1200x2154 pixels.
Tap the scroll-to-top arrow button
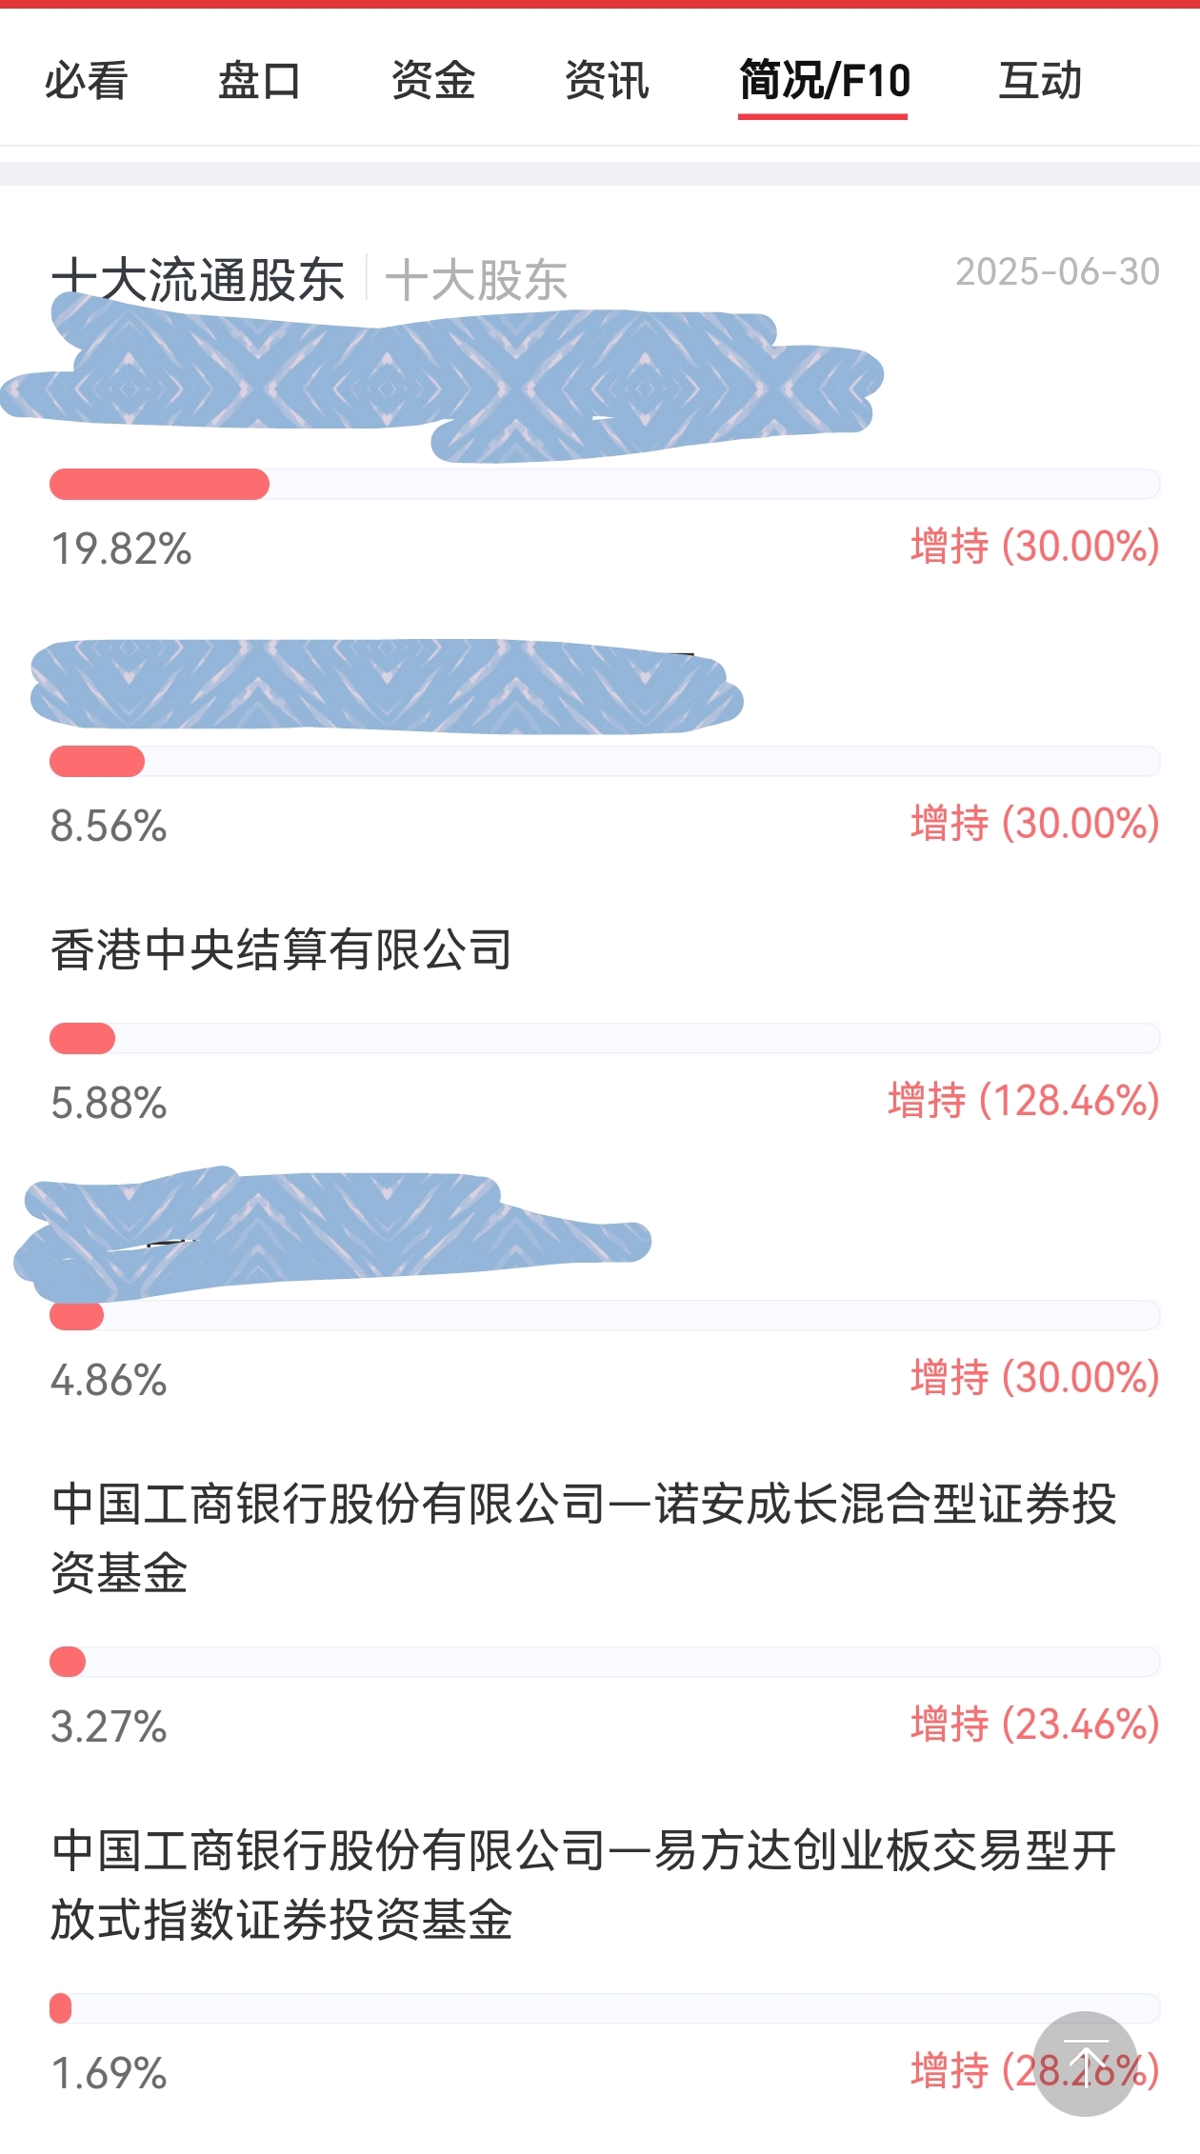tap(1085, 2064)
